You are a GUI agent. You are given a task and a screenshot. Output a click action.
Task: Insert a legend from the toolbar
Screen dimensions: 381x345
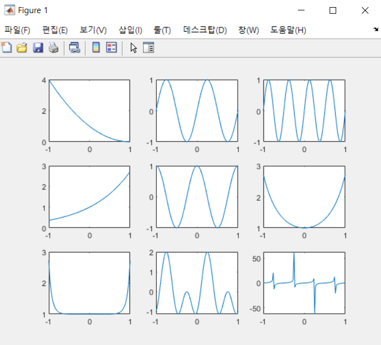click(x=112, y=48)
